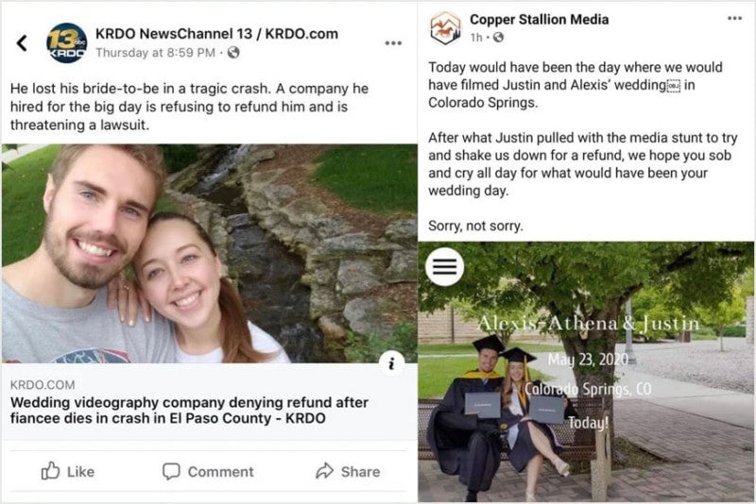
Task: Click the Thursday at 8:59 PM timestamp
Action: pos(158,53)
